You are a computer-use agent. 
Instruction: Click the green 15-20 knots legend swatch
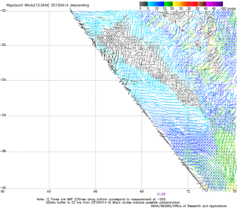coord(168,4)
